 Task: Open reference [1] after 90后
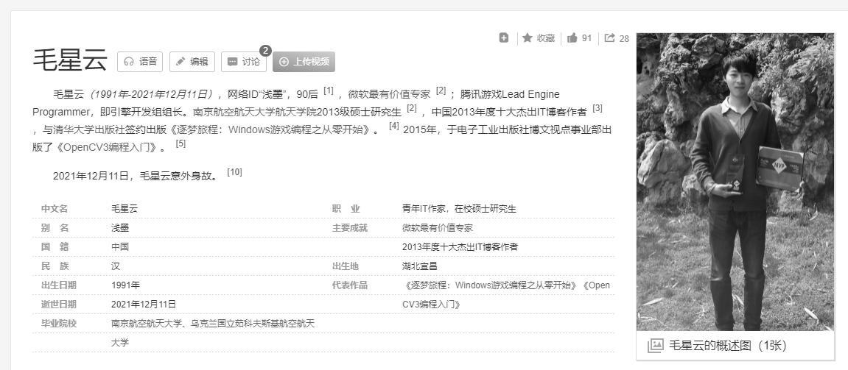tap(329, 91)
